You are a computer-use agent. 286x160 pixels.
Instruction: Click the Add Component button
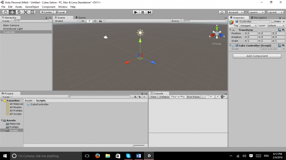pyautogui.click(x=257, y=56)
